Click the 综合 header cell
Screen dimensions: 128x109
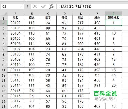point(81,18)
